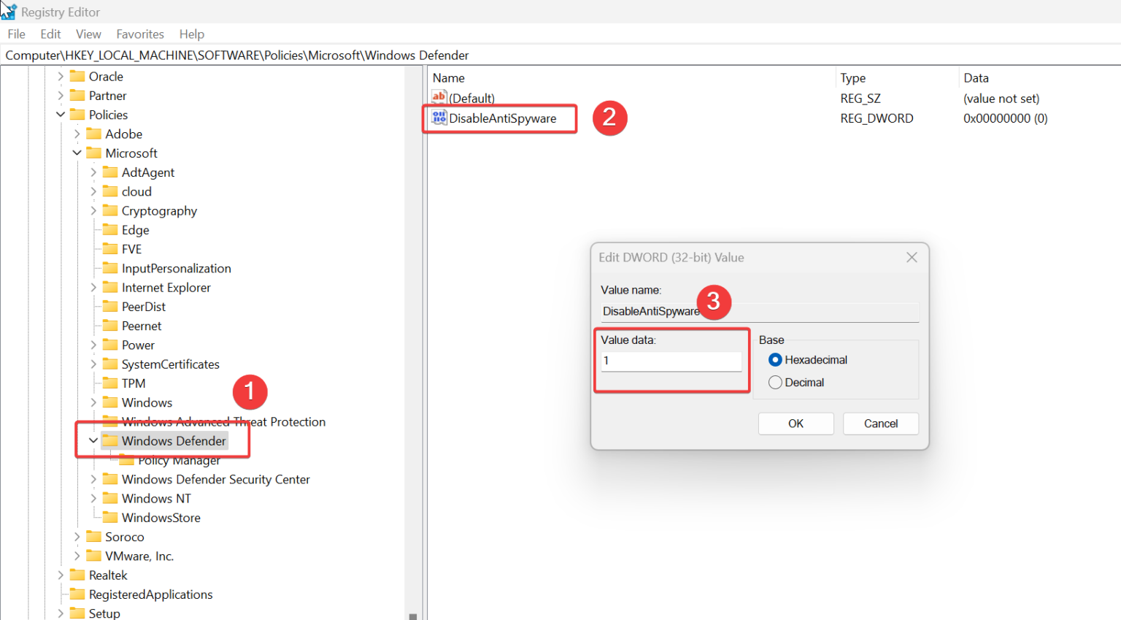This screenshot has height=620, width=1121.
Task: Click the Data column header
Action: [x=976, y=78]
